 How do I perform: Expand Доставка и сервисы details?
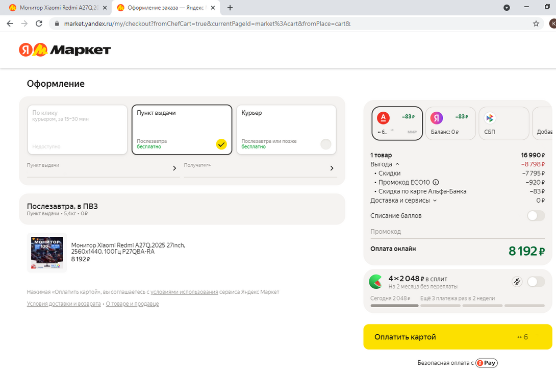pos(435,201)
